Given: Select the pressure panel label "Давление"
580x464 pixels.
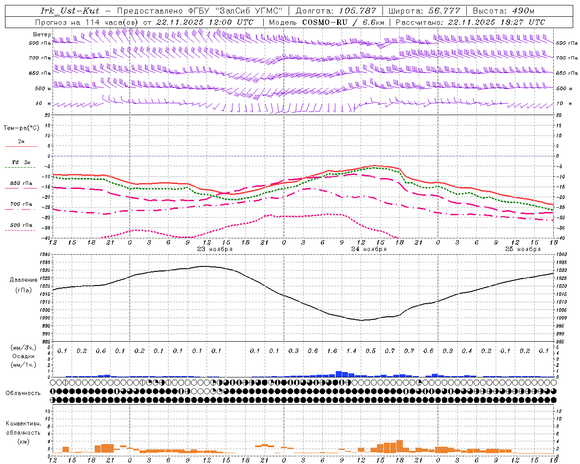Looking at the screenshot, I should [x=24, y=280].
